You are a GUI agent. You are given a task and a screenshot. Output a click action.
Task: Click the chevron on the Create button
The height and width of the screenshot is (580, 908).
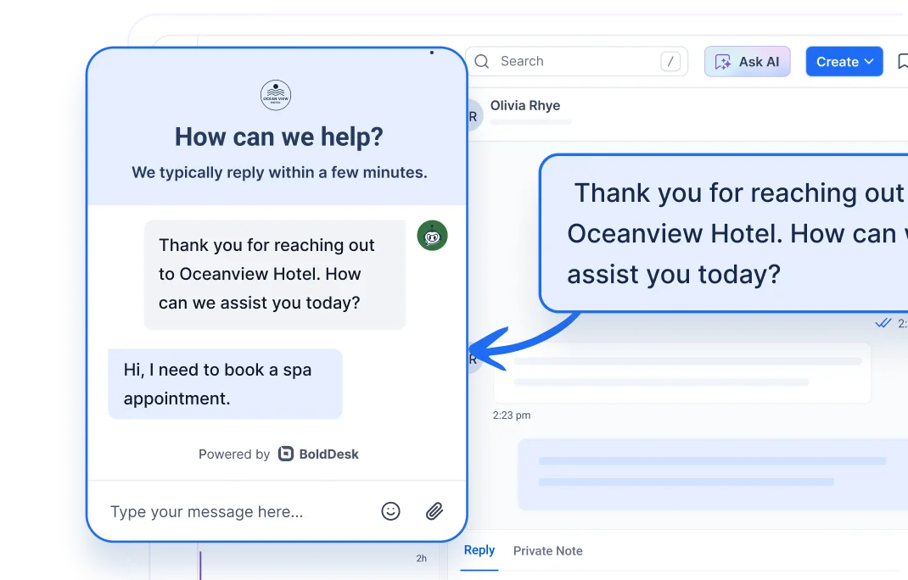[x=867, y=61]
